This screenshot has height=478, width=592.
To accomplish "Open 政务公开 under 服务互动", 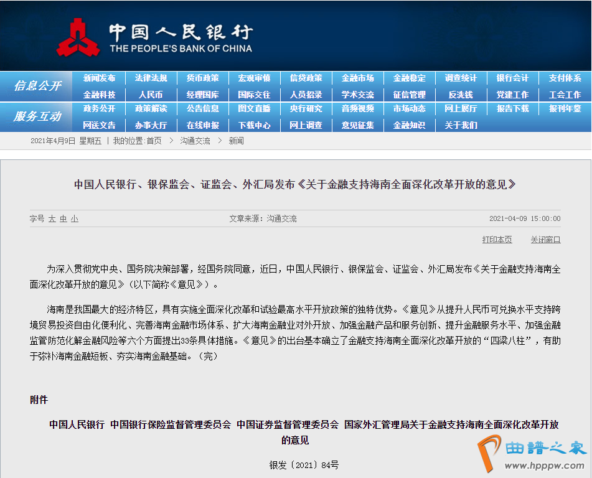I will click(x=99, y=109).
